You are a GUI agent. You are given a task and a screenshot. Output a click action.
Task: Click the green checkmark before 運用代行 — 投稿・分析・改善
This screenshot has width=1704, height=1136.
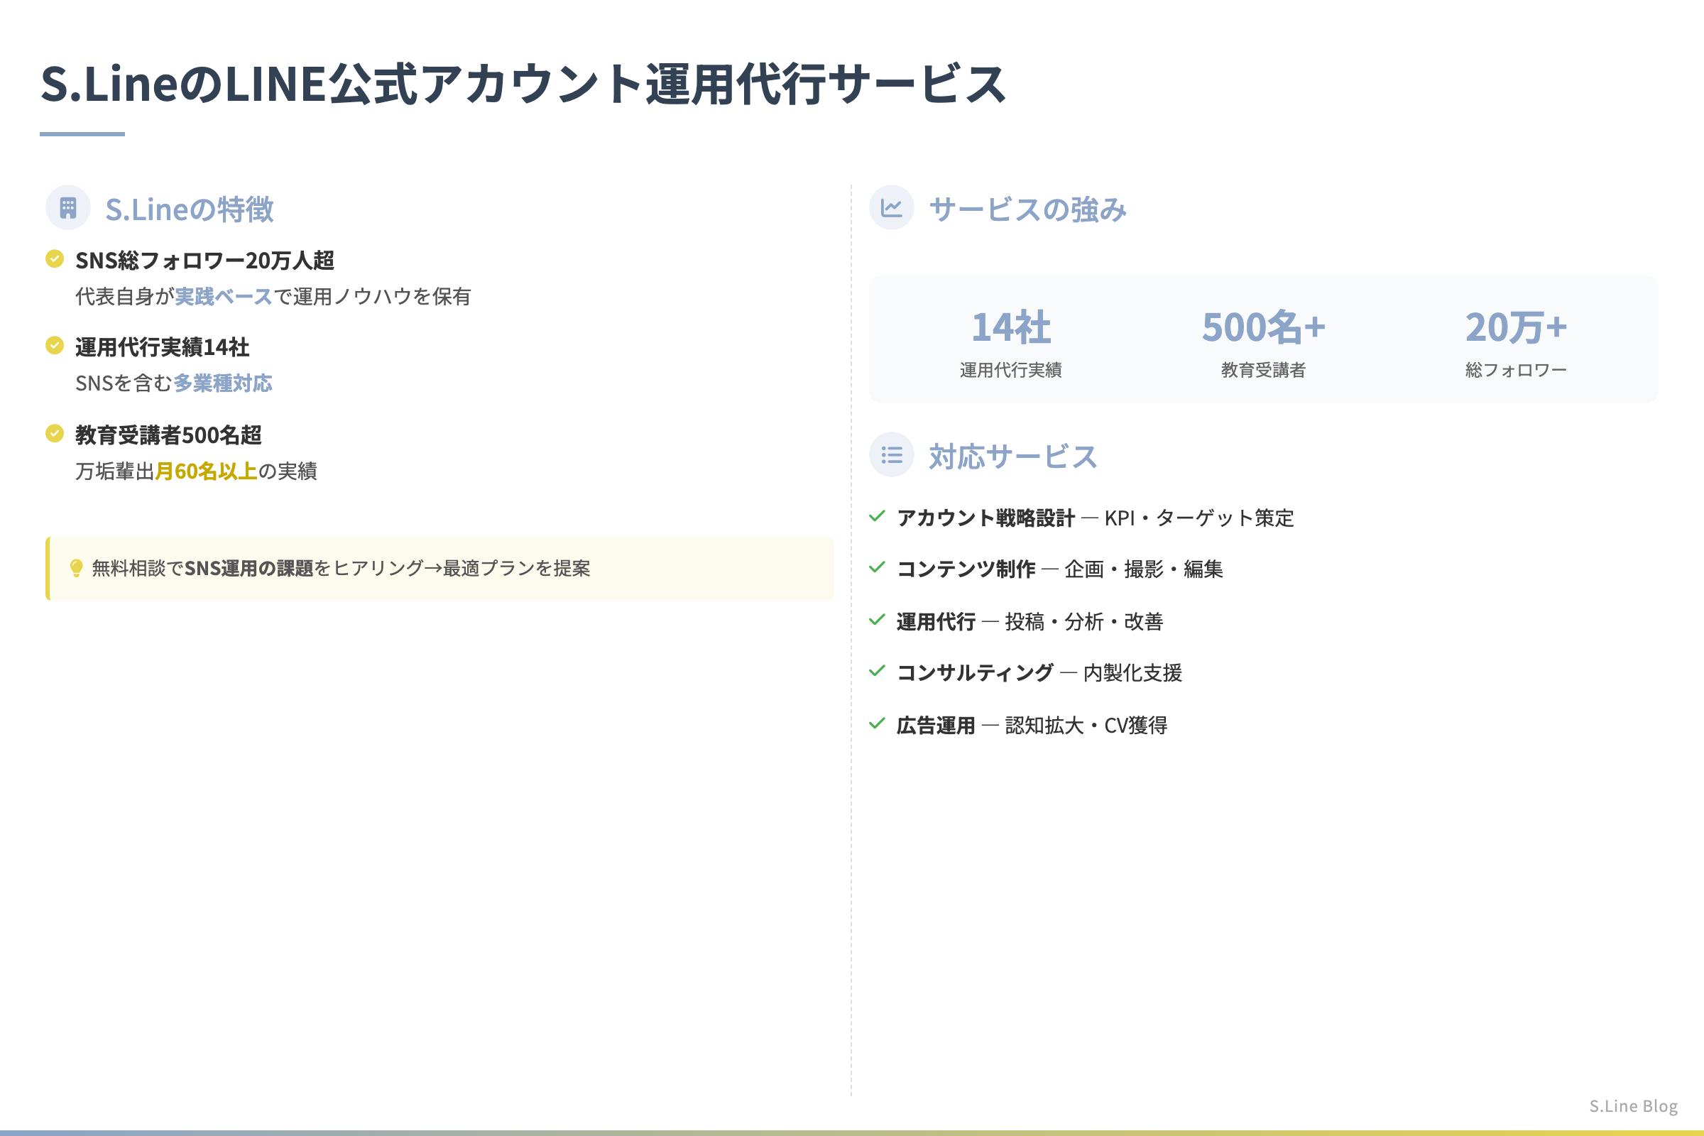(x=878, y=619)
